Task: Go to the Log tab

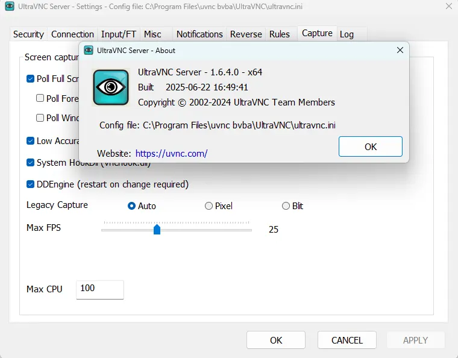Action: pos(347,34)
